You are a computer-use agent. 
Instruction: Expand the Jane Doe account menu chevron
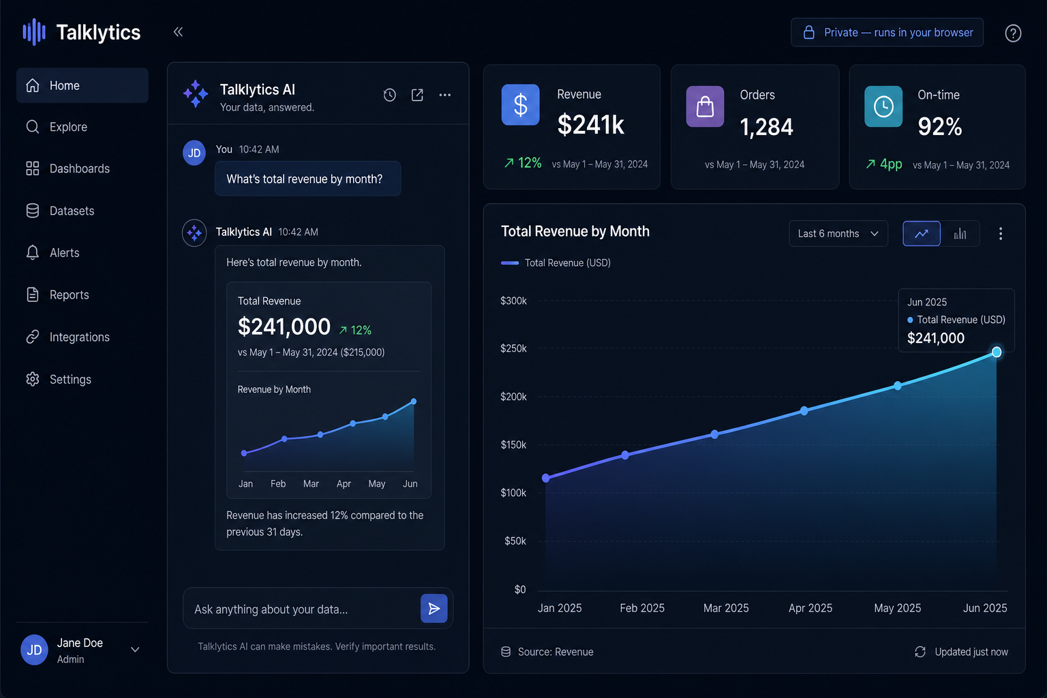135,650
